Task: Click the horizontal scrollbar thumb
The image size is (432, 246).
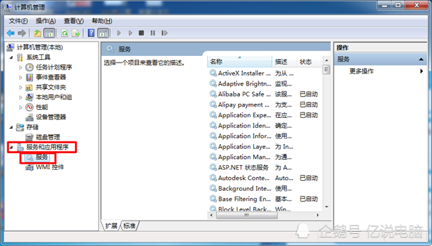Action: (x=246, y=215)
